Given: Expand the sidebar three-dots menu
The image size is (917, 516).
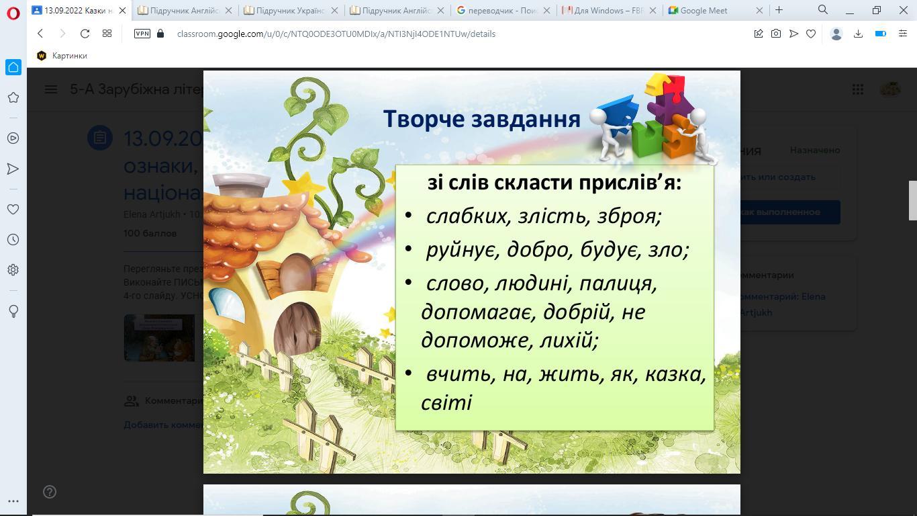Looking at the screenshot, I should coord(13,501).
